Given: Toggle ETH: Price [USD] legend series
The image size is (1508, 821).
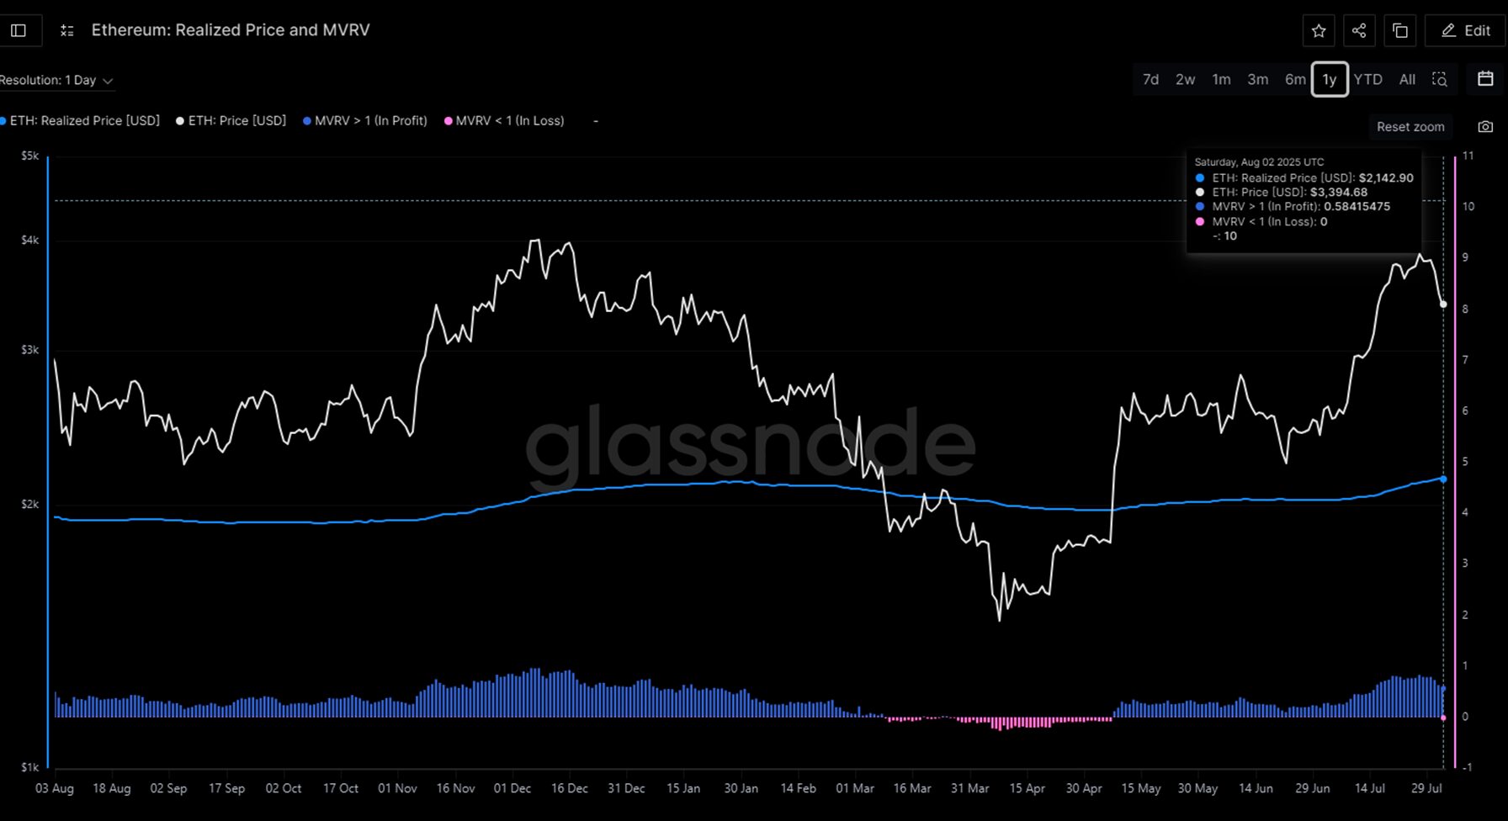Looking at the screenshot, I should coord(231,120).
